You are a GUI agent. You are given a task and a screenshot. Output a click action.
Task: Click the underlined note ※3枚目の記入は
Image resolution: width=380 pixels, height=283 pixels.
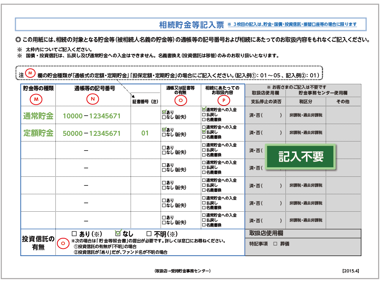pos(292,24)
